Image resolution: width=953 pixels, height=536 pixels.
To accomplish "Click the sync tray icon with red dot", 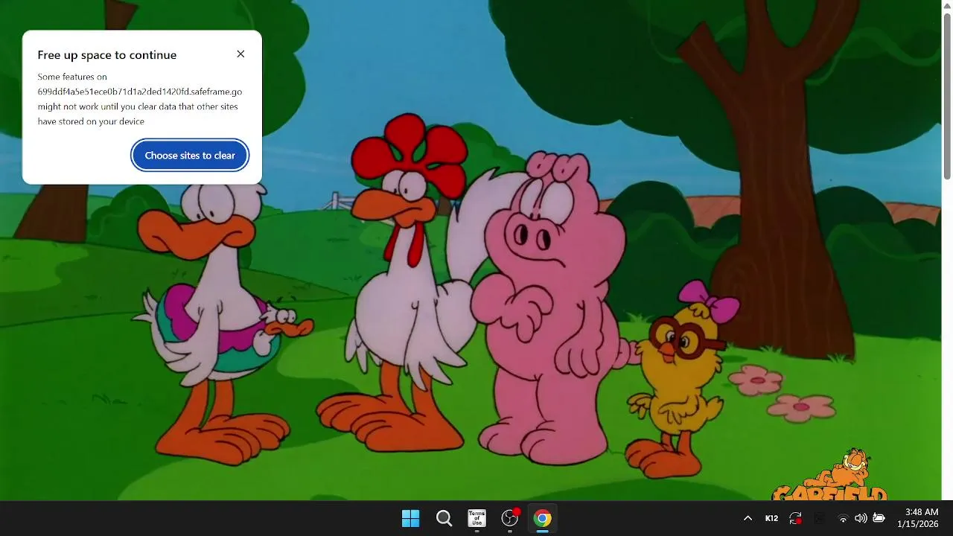I will click(796, 518).
